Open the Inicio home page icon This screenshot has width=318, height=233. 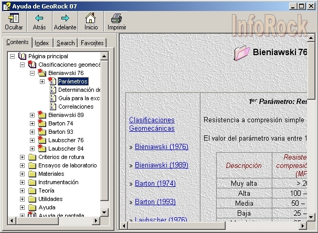91,18
